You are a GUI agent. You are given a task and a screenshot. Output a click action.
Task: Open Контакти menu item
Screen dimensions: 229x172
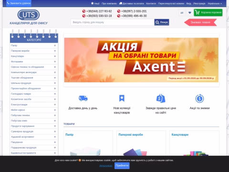[151, 3]
